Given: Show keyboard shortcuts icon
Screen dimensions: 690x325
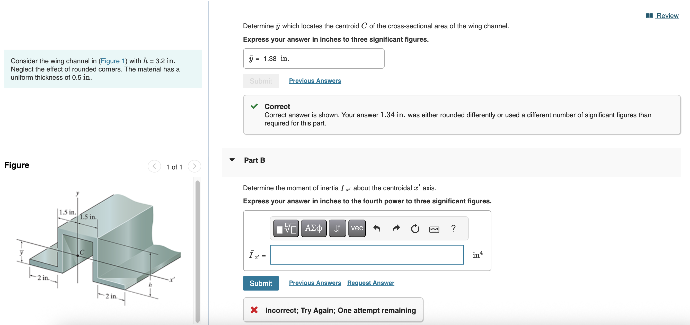Looking at the screenshot, I should [x=434, y=229].
